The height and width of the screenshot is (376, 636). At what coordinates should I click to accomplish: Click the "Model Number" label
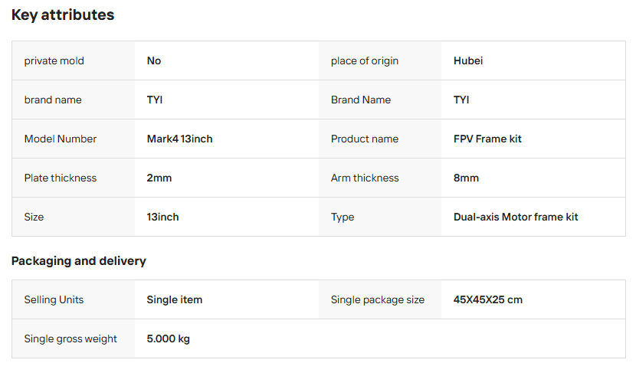click(x=61, y=139)
